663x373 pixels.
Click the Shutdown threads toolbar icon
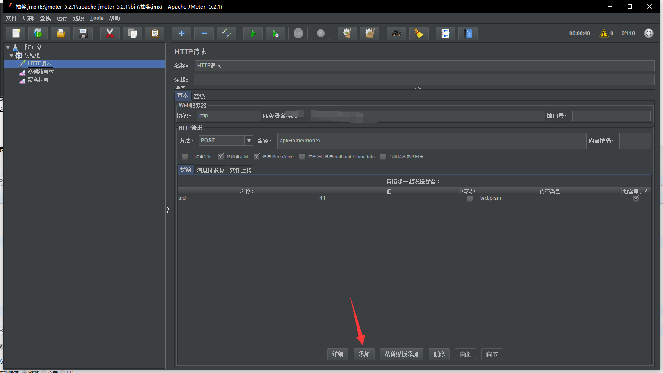pyautogui.click(x=321, y=33)
